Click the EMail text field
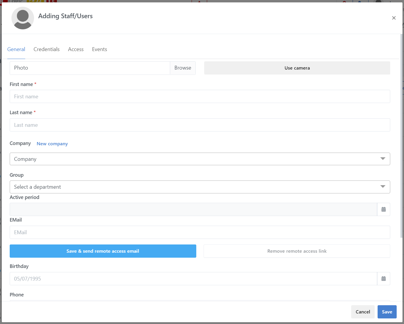The image size is (404, 324). [x=200, y=232]
